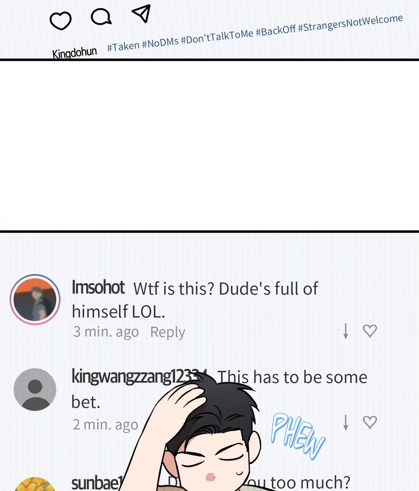Screen dimensions: 419x491
Task: Open the kingwangzzang1233 commenter username
Action: [139, 376]
